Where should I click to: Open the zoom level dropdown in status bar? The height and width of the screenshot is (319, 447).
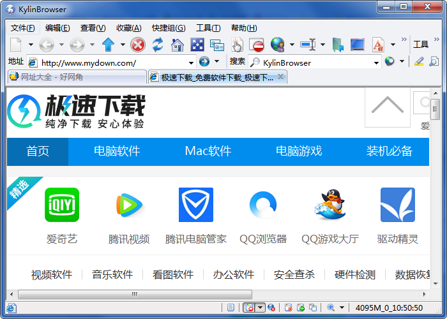coord(342,308)
